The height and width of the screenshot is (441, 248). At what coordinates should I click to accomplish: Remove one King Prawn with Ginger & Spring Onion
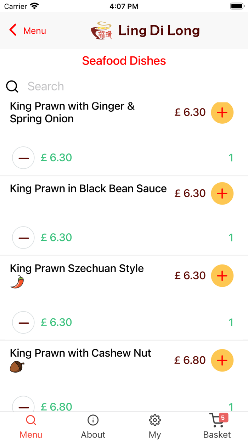23,158
